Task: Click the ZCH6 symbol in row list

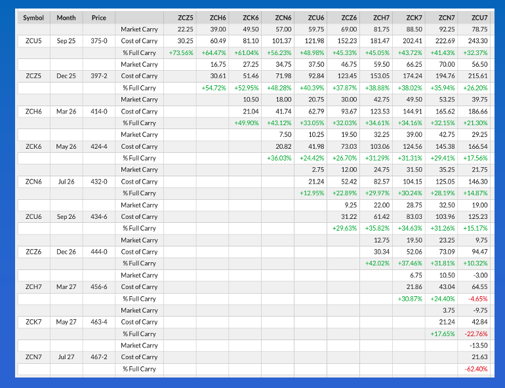Action: [33, 111]
